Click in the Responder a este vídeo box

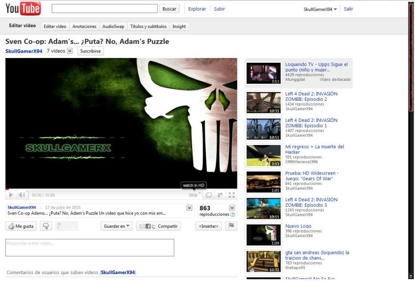[90, 248]
